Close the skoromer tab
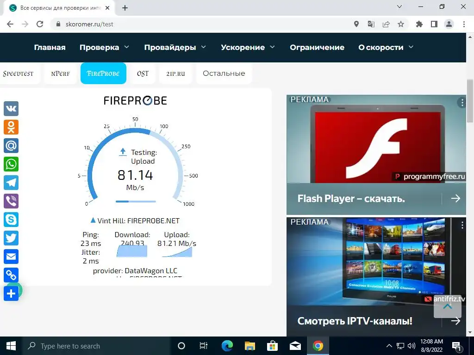The image size is (474, 355). tap(107, 8)
